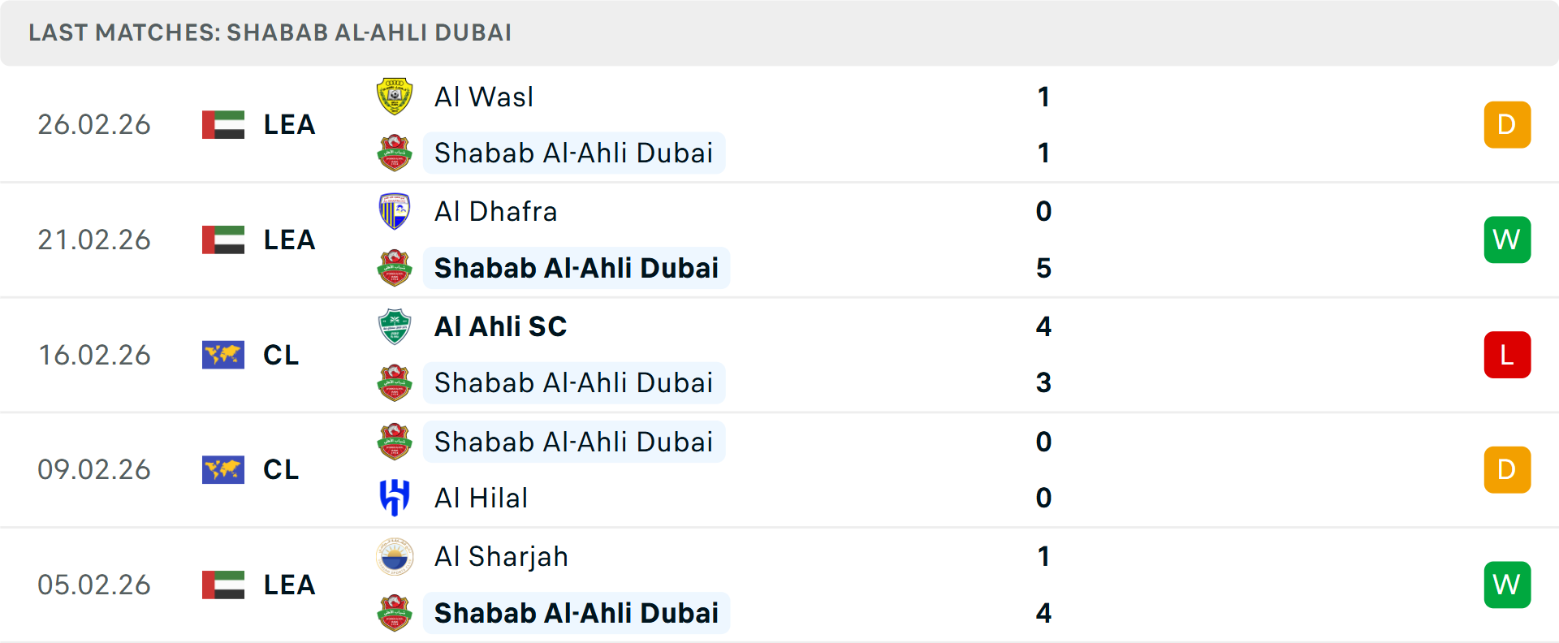Click the Al Sharjah club emblem
Screen dimensions: 1559x643
[395, 556]
